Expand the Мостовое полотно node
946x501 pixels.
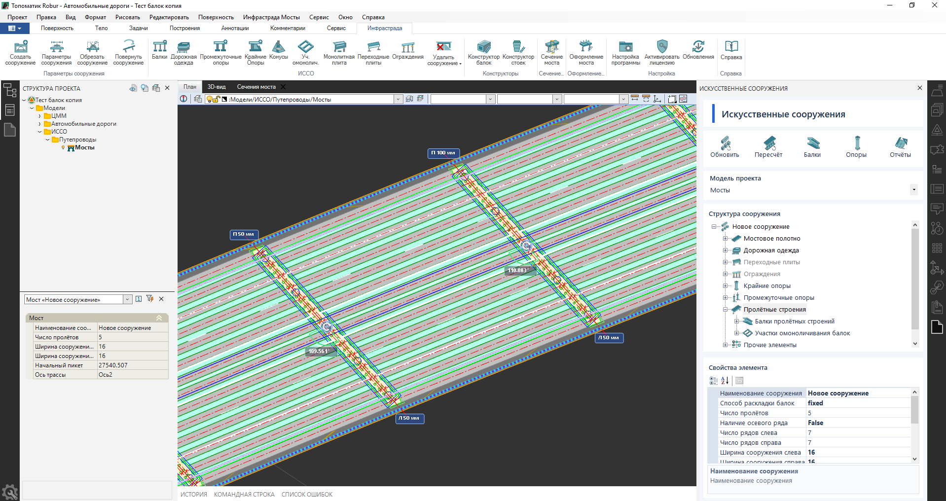click(x=726, y=239)
